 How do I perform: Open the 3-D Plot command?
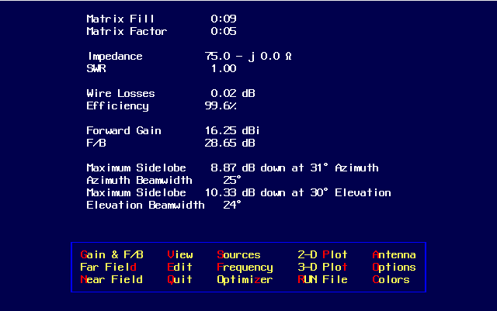click(323, 267)
